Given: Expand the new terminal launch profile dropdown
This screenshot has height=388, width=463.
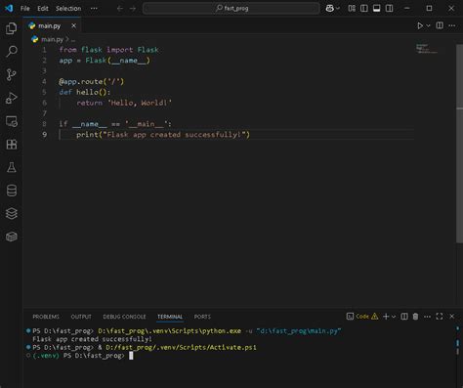Looking at the screenshot, I should (394, 317).
